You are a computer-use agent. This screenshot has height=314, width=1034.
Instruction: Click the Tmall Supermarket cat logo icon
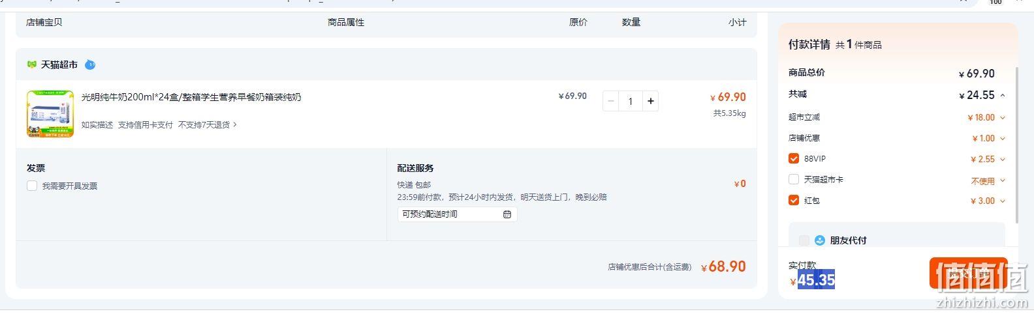coord(31,64)
